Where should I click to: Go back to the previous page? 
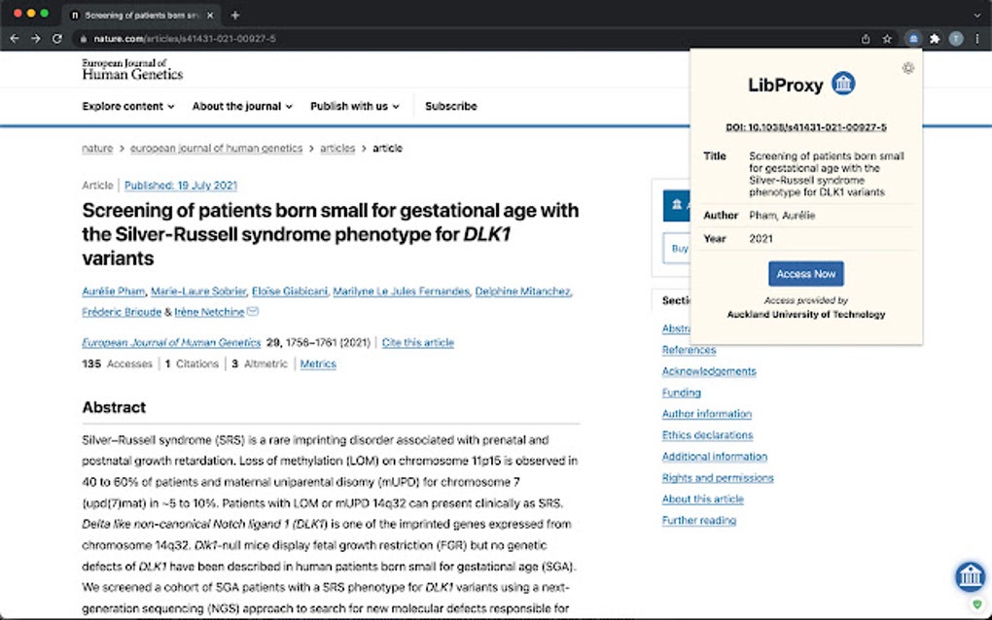14,39
